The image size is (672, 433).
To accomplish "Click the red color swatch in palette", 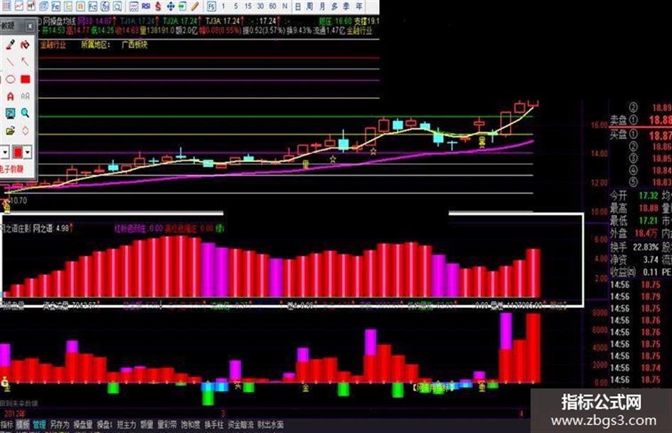I will point(18,152).
